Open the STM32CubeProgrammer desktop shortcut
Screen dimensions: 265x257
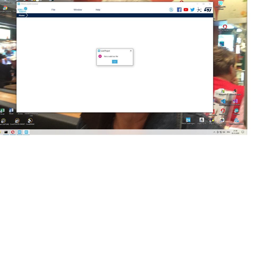click(x=188, y=121)
